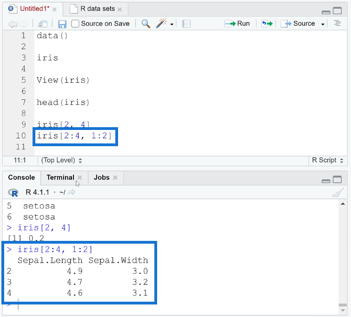351x317 pixels.
Task: Place cursor on line 3 iris
Action: (47, 58)
